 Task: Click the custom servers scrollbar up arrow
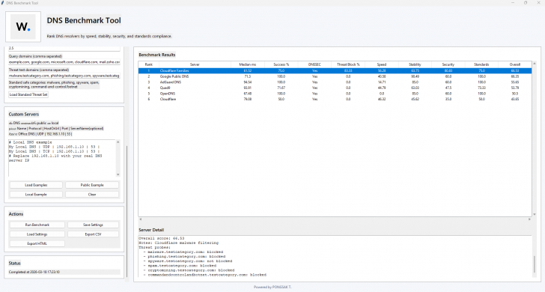click(x=118, y=142)
